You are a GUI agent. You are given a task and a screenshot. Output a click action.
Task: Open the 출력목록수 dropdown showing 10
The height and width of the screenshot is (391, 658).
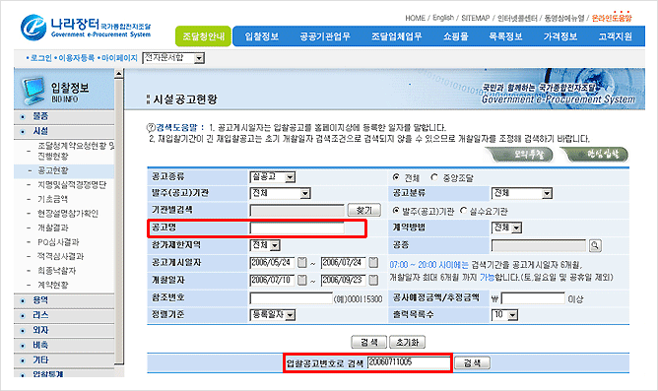tap(504, 315)
